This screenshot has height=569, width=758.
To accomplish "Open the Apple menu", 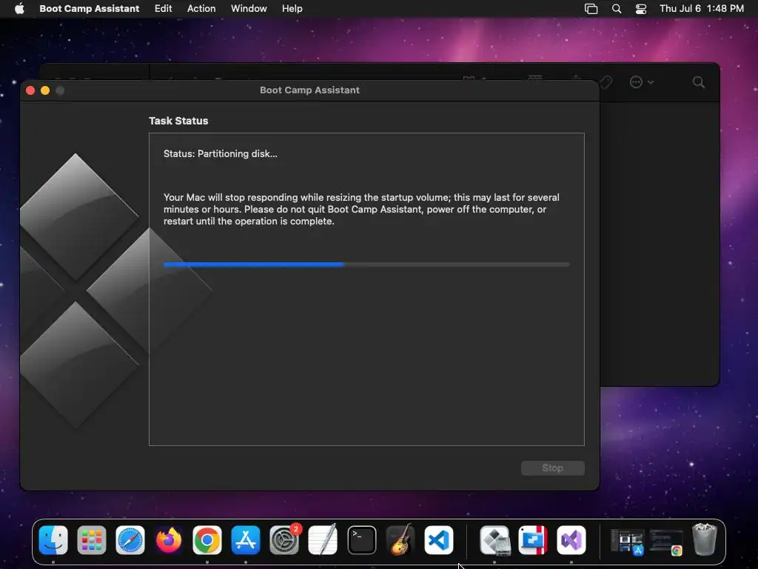I will point(19,9).
